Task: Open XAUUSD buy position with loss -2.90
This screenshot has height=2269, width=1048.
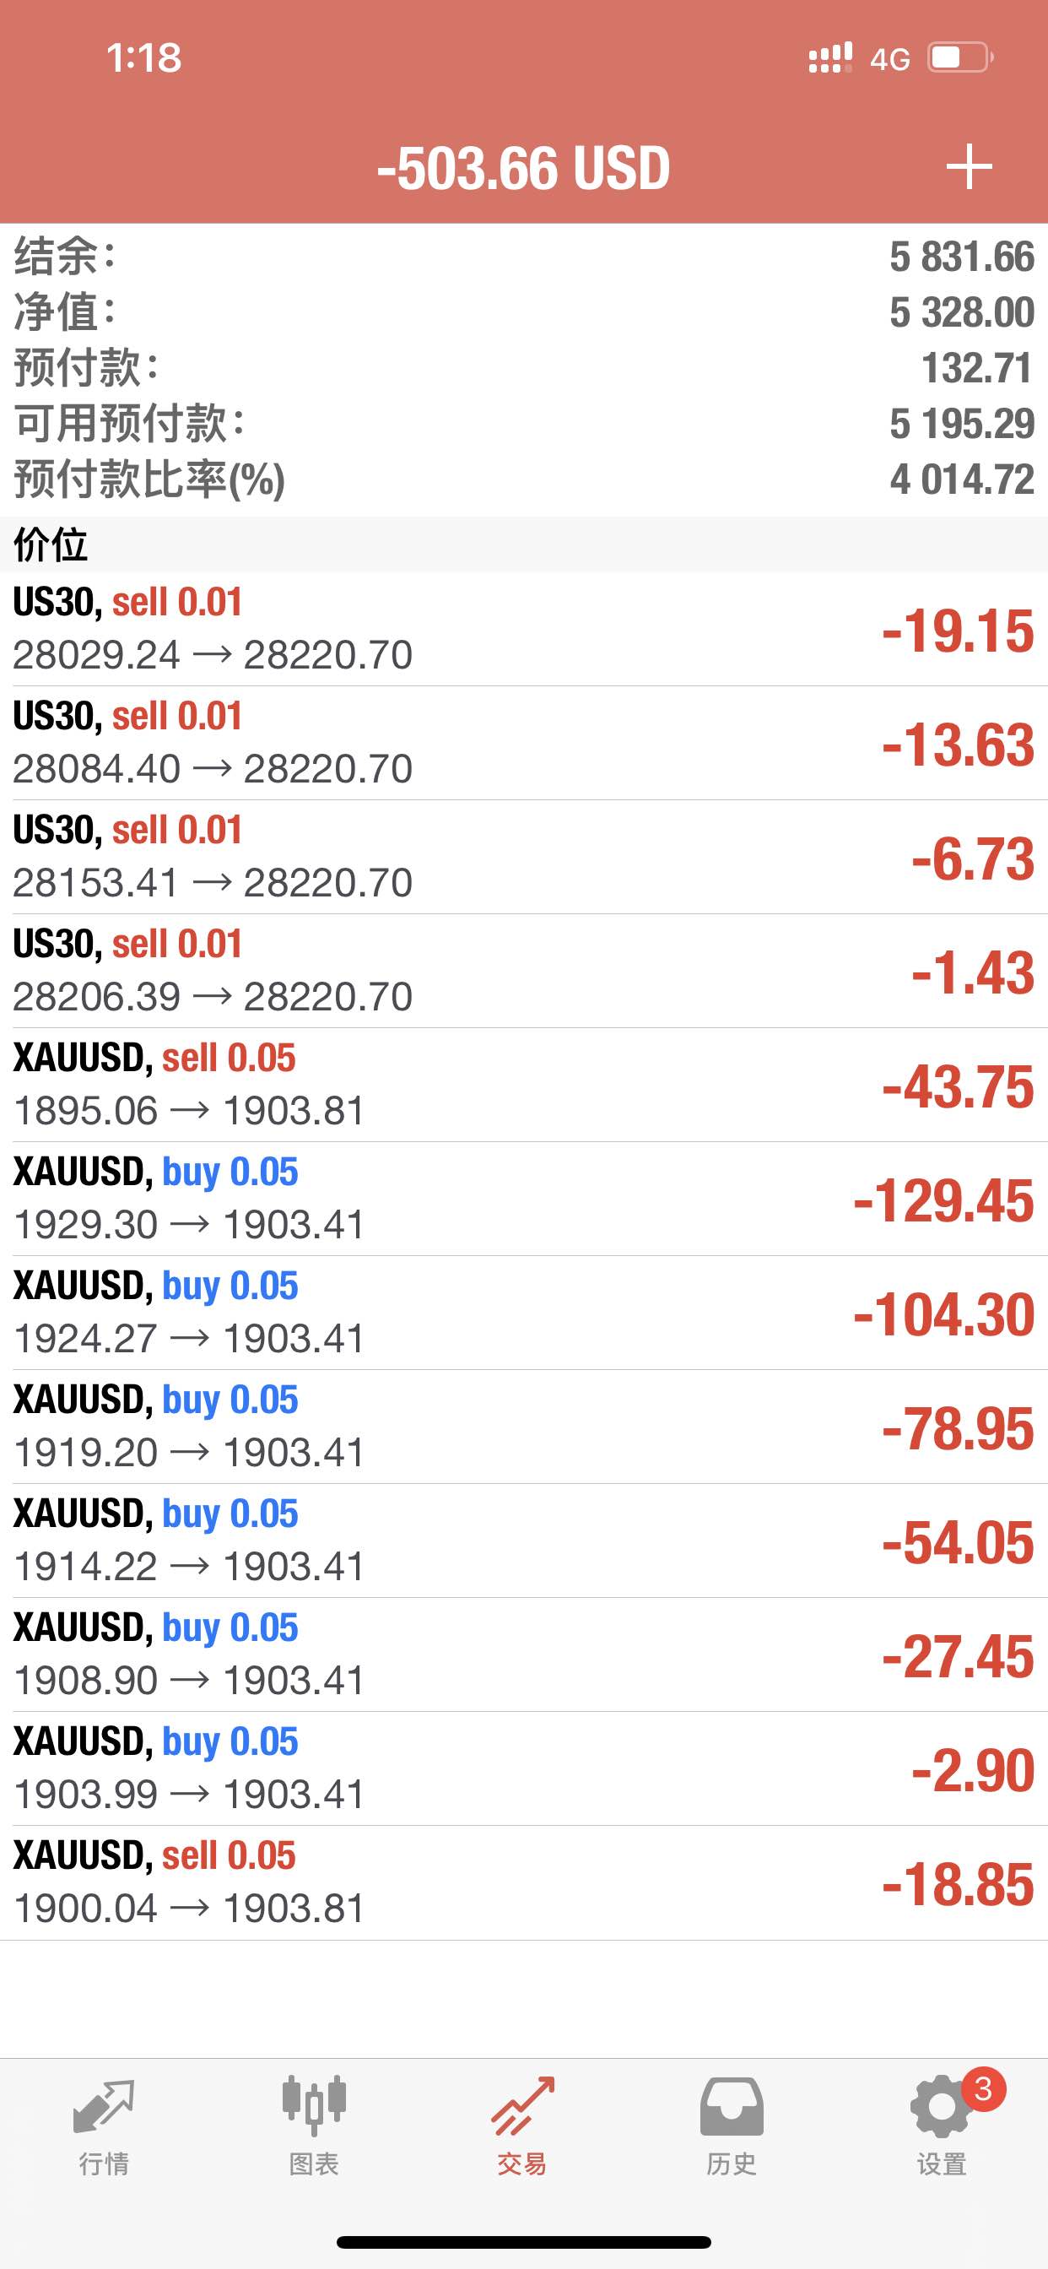Action: [x=524, y=1768]
